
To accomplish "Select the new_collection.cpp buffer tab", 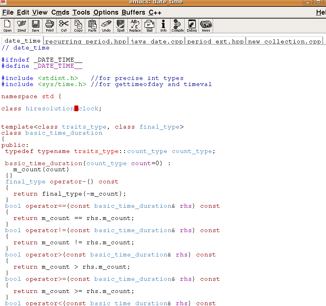I will pyautogui.click(x=284, y=41).
